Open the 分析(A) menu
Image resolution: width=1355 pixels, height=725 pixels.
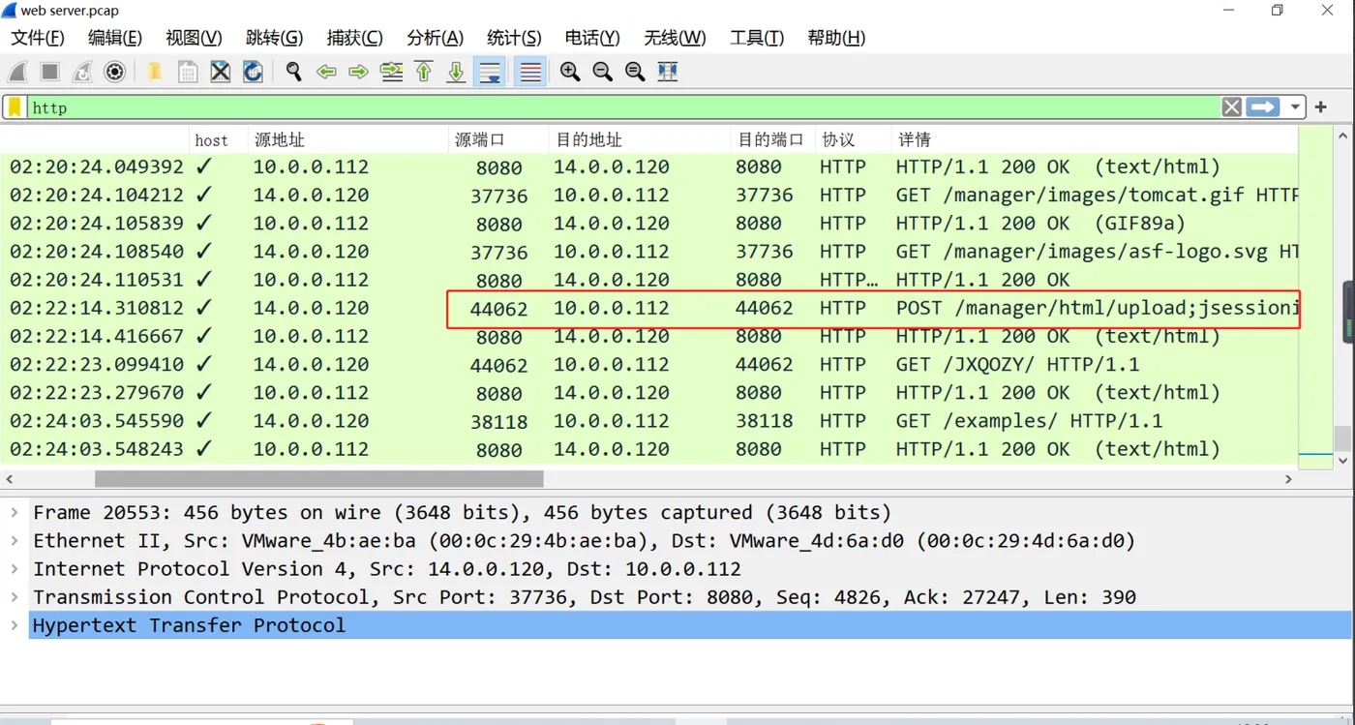pos(435,38)
